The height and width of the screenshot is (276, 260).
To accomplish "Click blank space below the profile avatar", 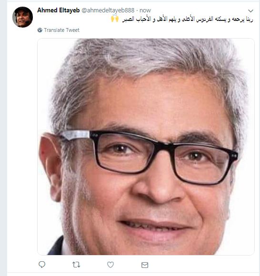I will 22,141.
